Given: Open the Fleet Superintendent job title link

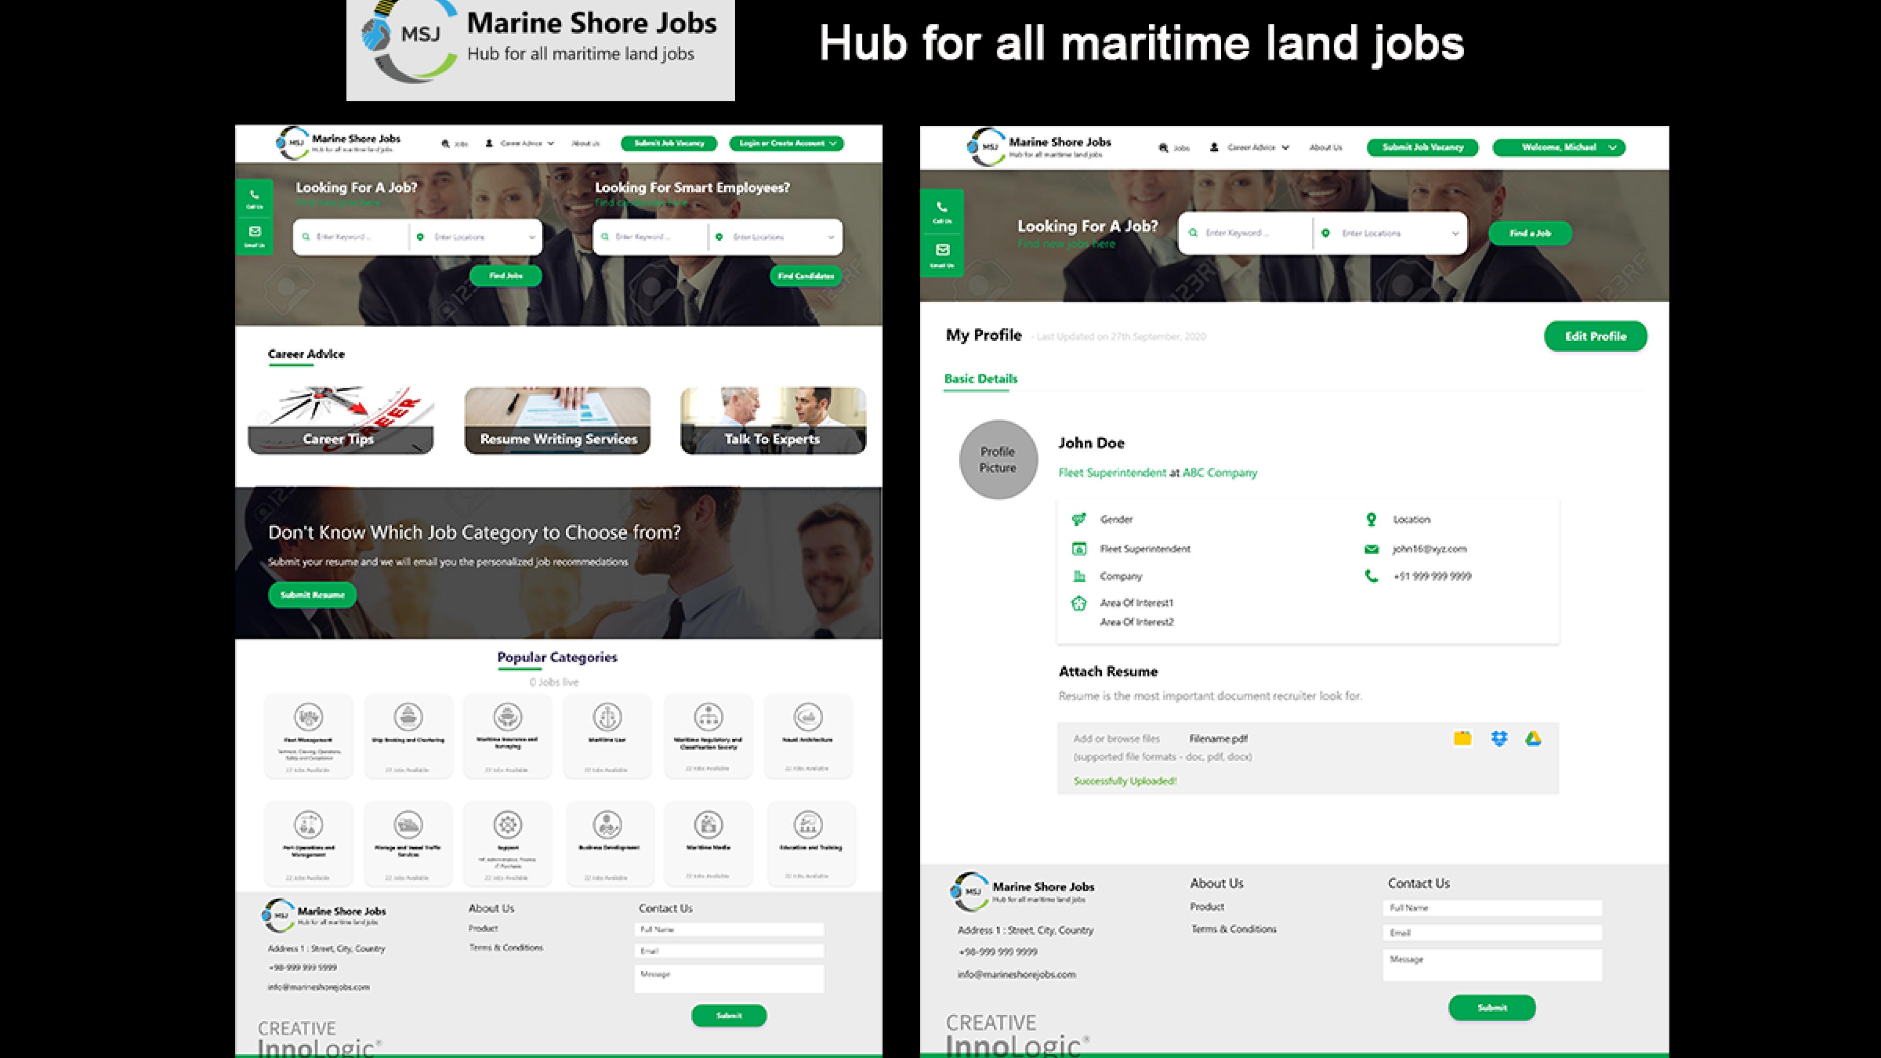Looking at the screenshot, I should coord(1112,473).
